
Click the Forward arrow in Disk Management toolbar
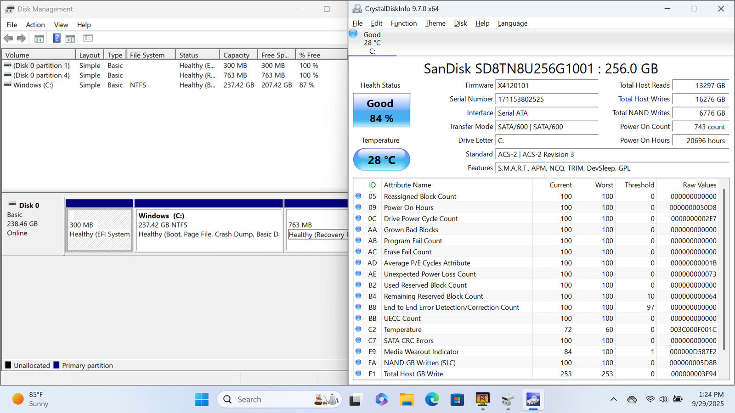[x=21, y=39]
